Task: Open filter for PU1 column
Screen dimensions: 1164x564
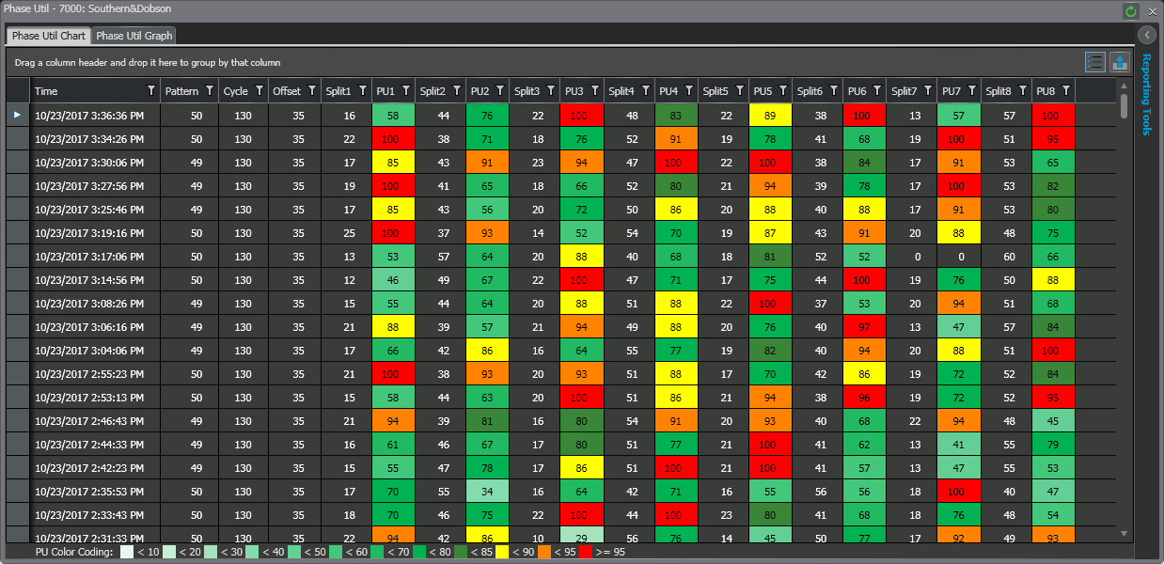Action: coord(406,91)
